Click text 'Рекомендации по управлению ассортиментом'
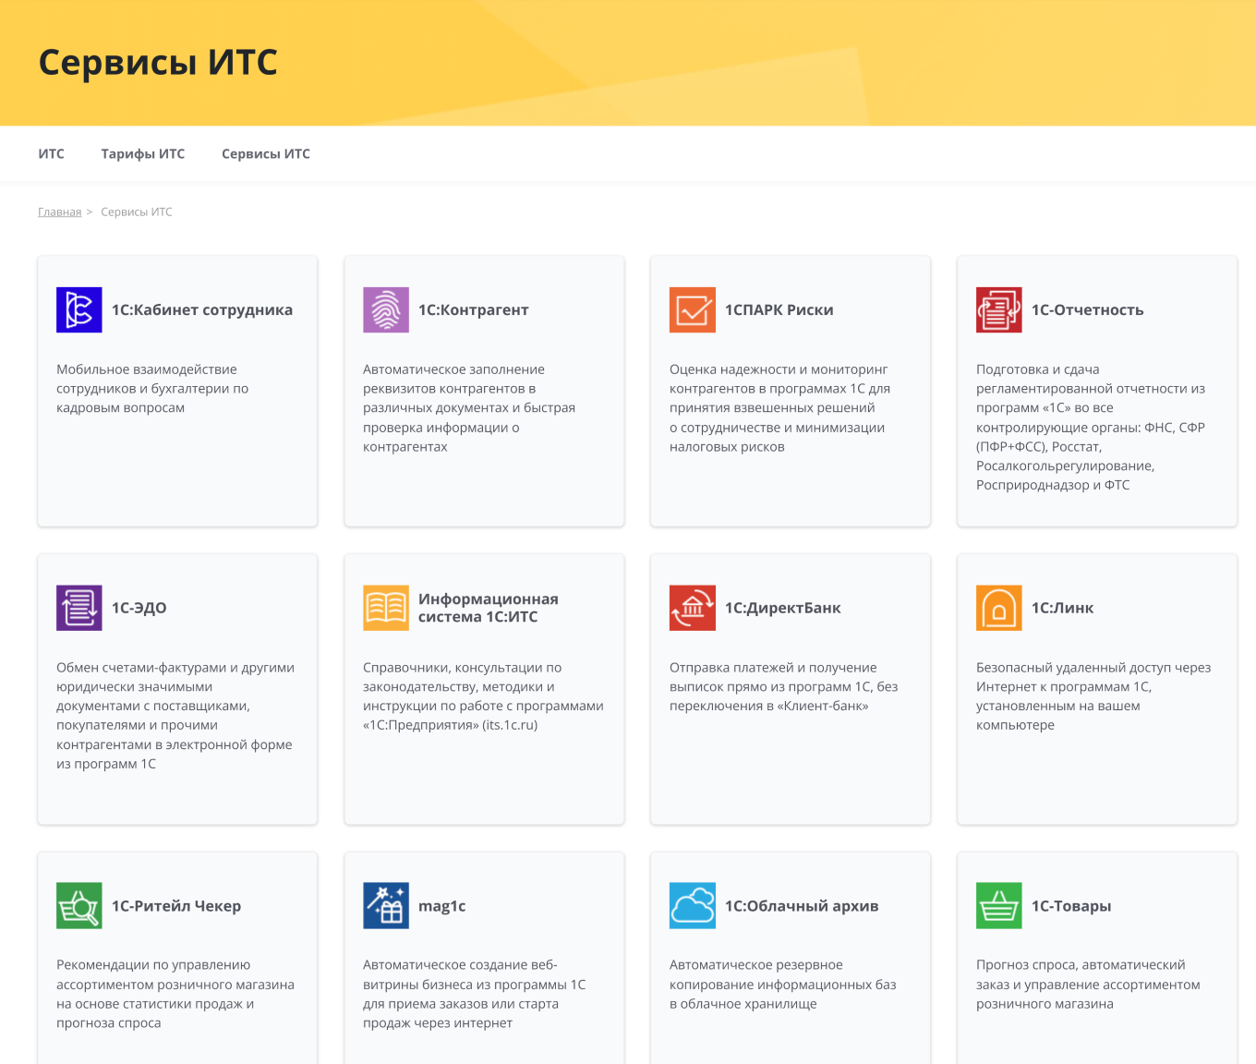Viewport: 1256px width, 1064px height. coord(175,994)
